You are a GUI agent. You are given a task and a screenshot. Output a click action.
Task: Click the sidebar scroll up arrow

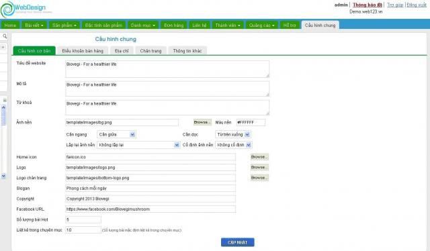coord(3,107)
